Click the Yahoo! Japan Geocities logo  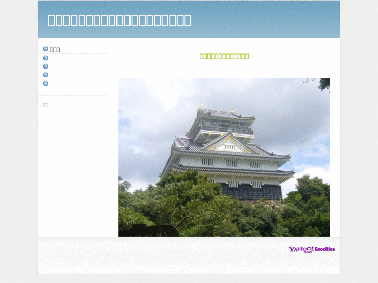tap(311, 249)
